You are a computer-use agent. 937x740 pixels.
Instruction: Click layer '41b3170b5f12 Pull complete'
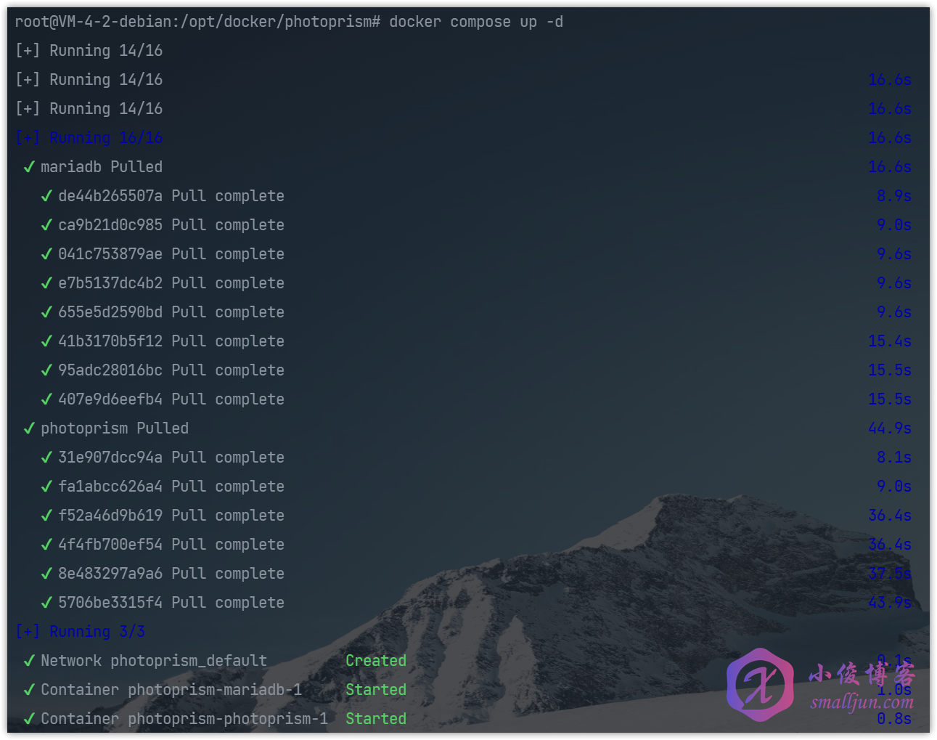point(171,341)
